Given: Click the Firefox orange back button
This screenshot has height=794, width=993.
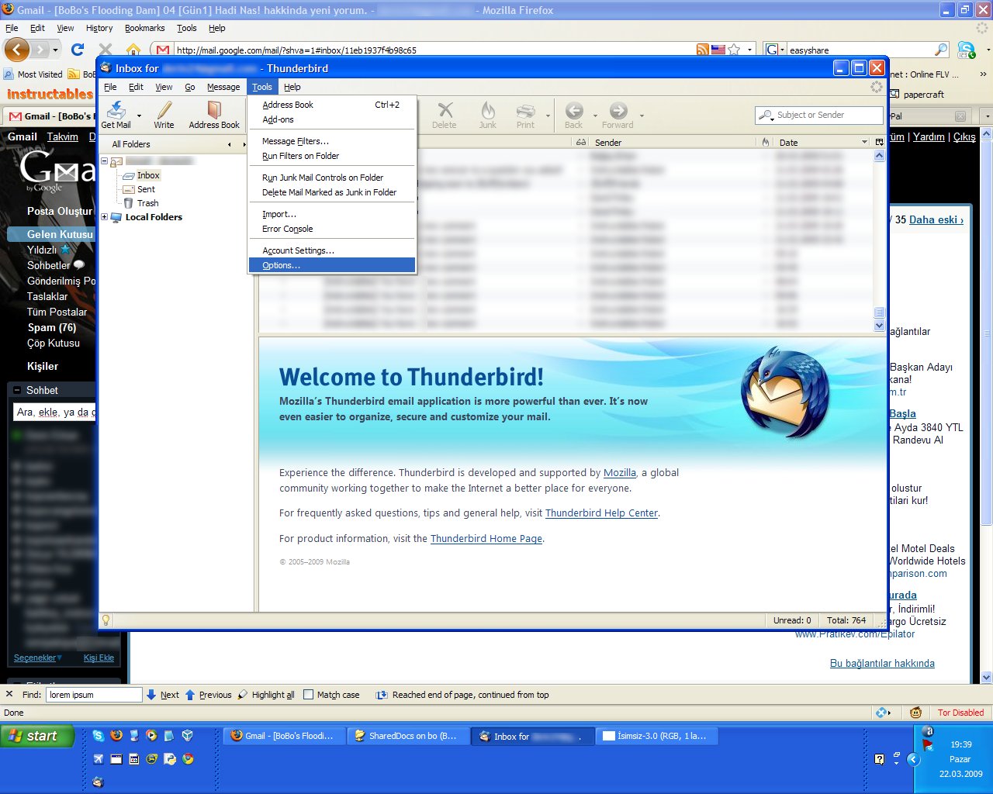Looking at the screenshot, I should (x=17, y=50).
